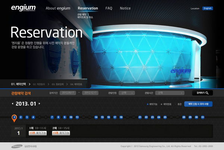Switch the site to English
Viewport: 224px width, 150px height.
[x=208, y=9]
